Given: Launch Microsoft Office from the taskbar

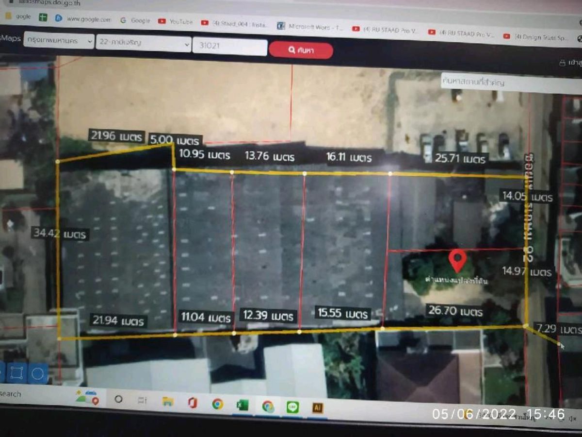Looking at the screenshot, I should 193,403.
